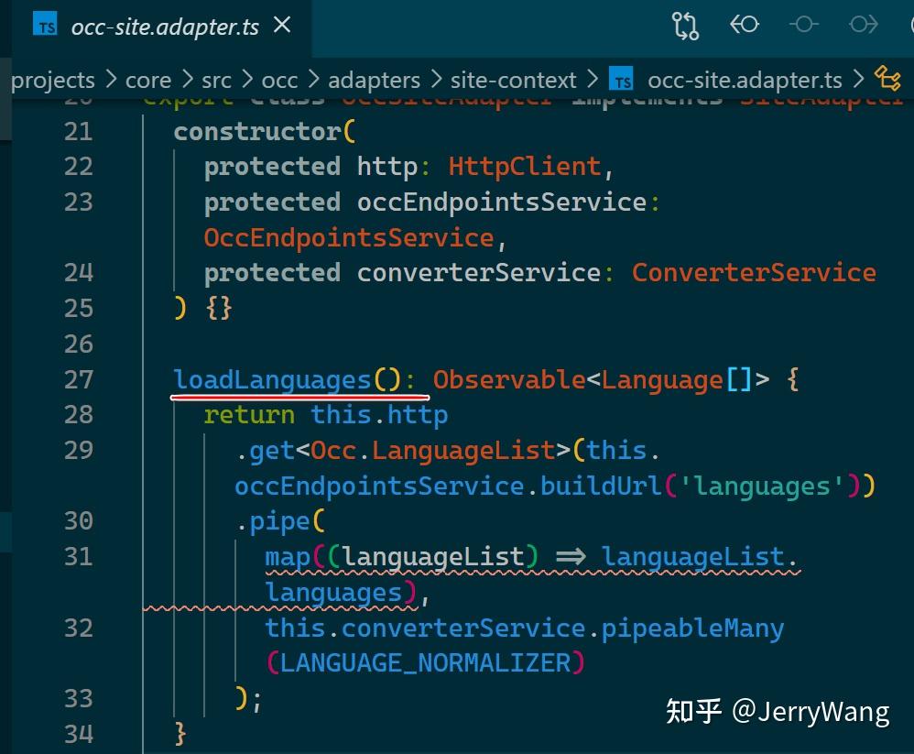Viewport: 914px width, 754px height.
Task: Click the key symbol icon ending the breadcrumbs
Action: pyautogui.click(x=887, y=80)
